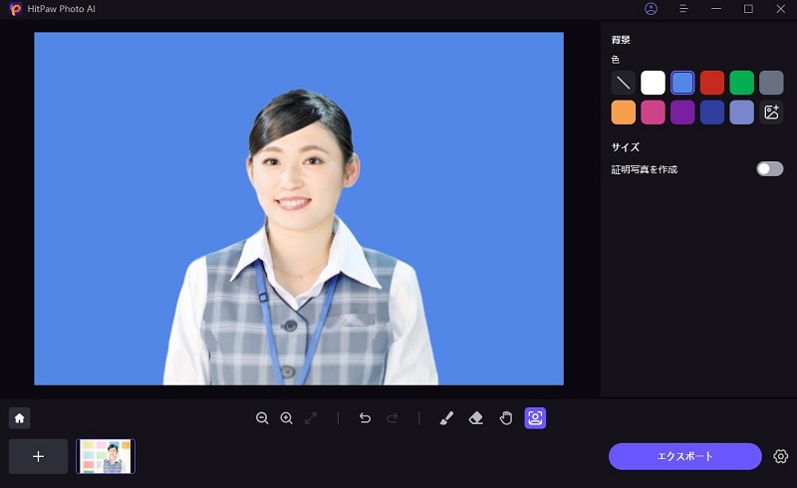Choose the orange background color

pos(624,113)
